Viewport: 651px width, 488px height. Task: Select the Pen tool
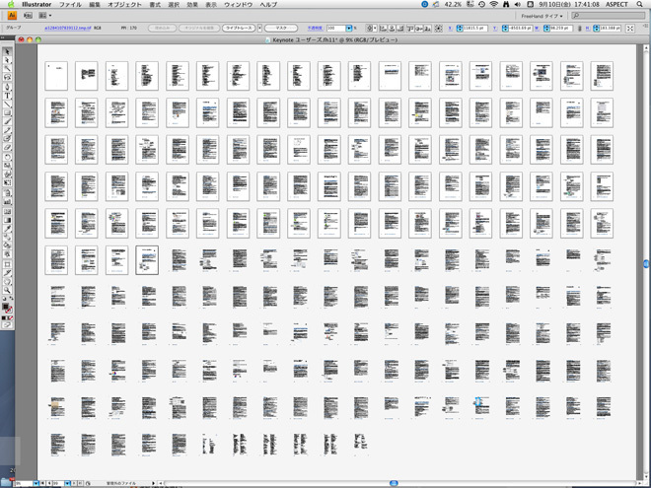click(x=7, y=87)
